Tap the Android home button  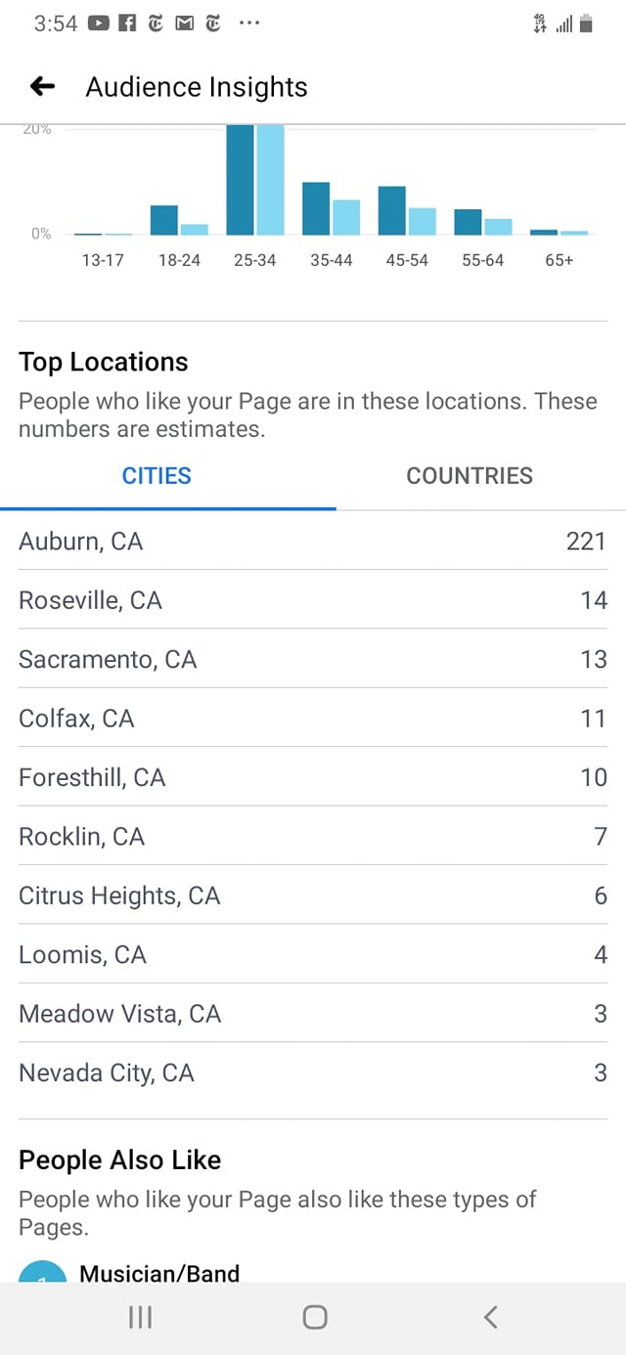coord(314,1318)
